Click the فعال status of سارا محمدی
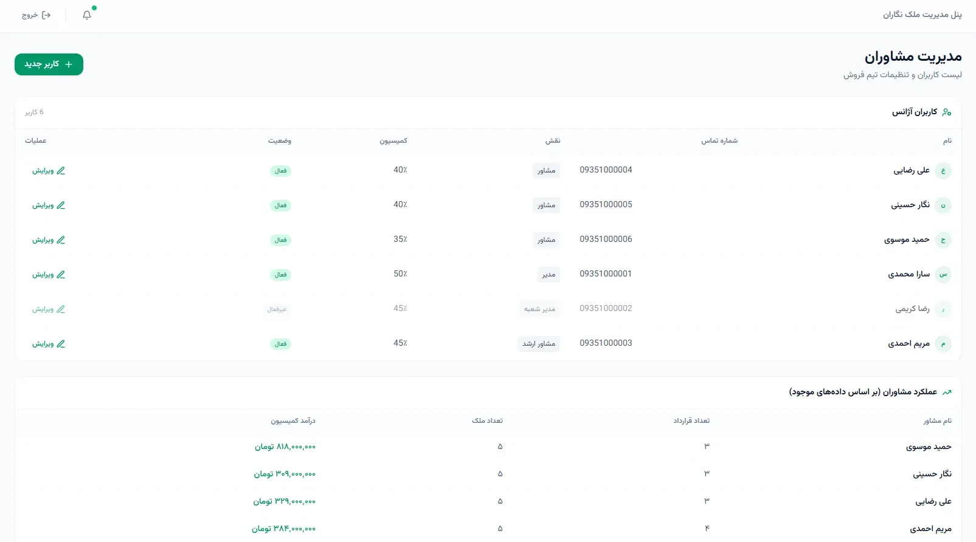This screenshot has width=976, height=542. pos(280,275)
